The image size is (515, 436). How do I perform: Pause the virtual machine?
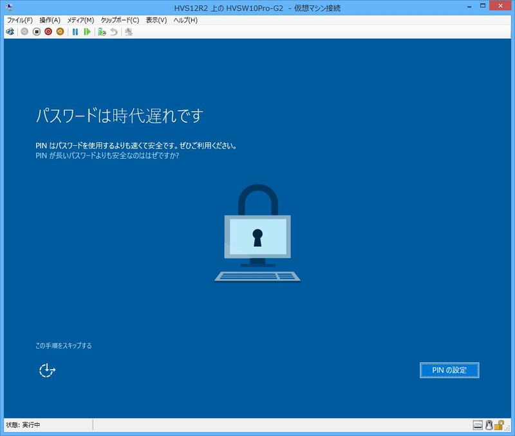pyautogui.click(x=75, y=32)
